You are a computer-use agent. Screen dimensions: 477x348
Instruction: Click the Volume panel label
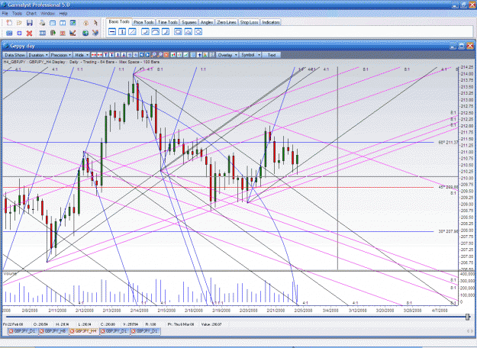click(x=10, y=274)
